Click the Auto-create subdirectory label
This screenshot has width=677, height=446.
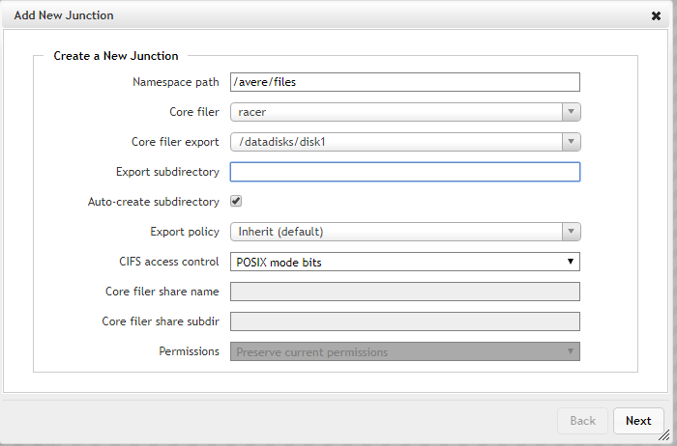[154, 202]
